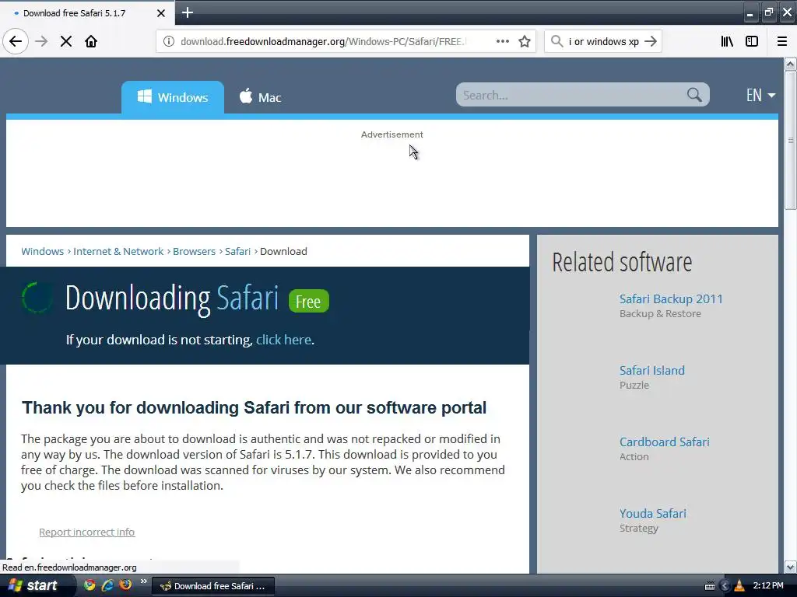This screenshot has width=797, height=597.
Task: Click the vertical scrollbar thumb
Action: coord(790,140)
